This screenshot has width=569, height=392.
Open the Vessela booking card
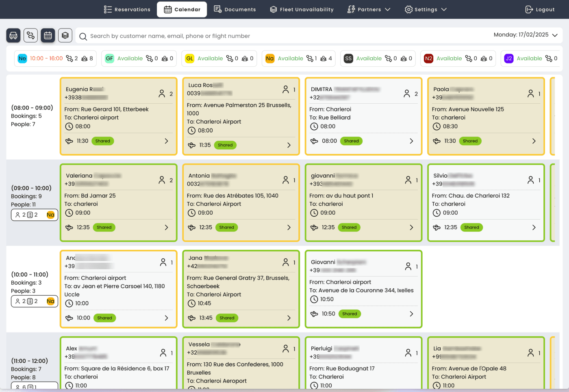click(241, 363)
